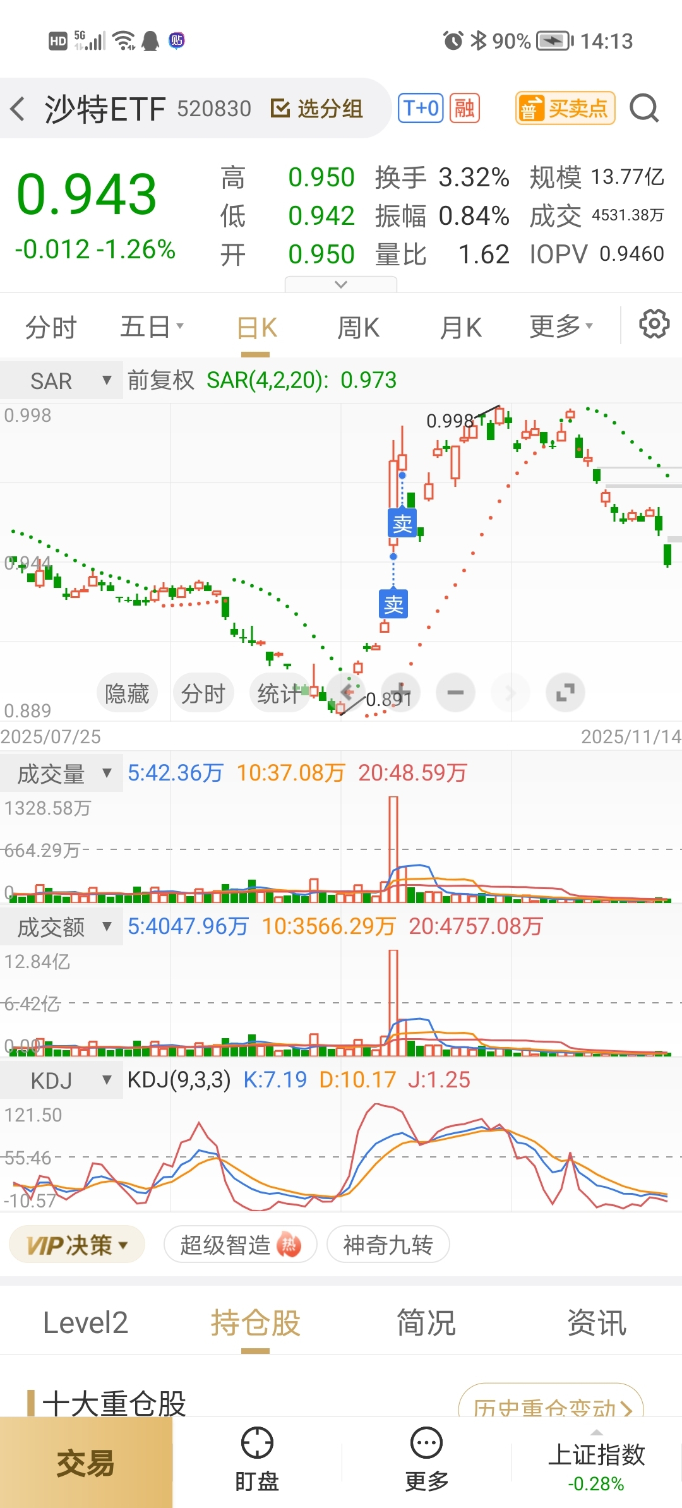Tap 隐藏 button on chart
This screenshot has height=1508, width=682.
[127, 693]
